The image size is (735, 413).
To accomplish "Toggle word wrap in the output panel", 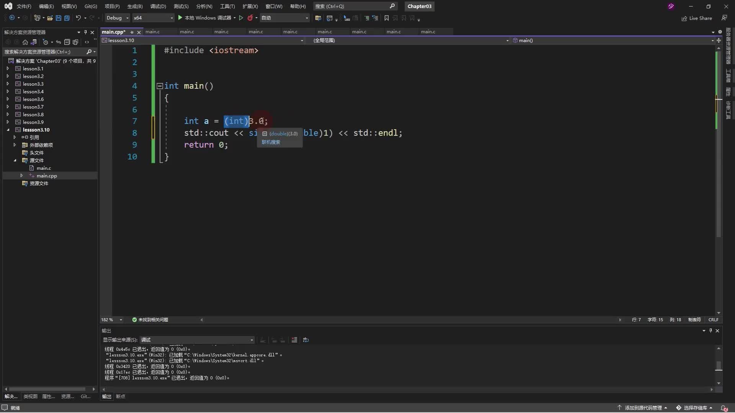I will tap(306, 340).
